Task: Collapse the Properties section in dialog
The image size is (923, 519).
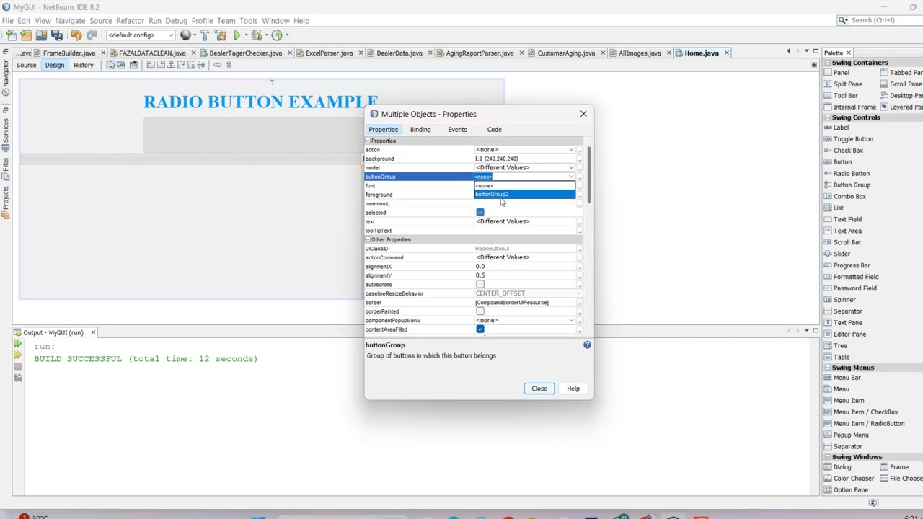Action: 367,141
